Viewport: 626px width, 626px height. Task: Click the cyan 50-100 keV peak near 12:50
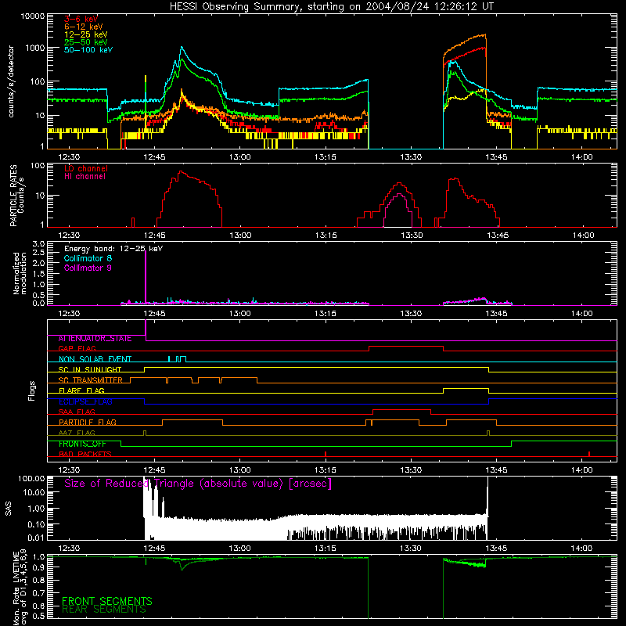click(182, 49)
